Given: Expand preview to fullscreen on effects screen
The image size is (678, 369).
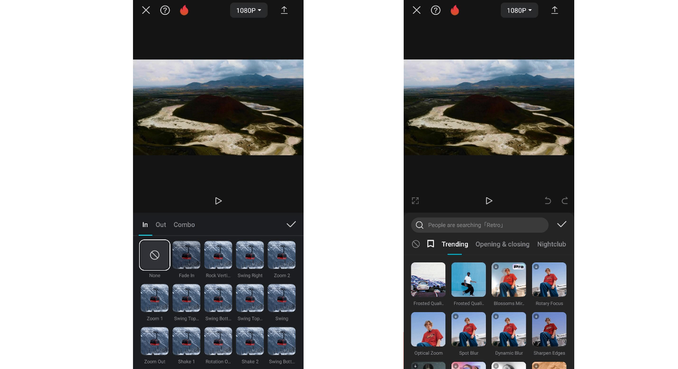Looking at the screenshot, I should 415,201.
